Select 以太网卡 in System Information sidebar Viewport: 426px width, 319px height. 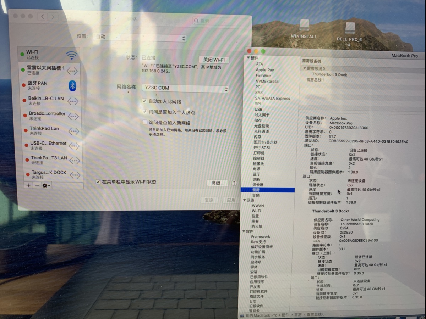point(262,115)
